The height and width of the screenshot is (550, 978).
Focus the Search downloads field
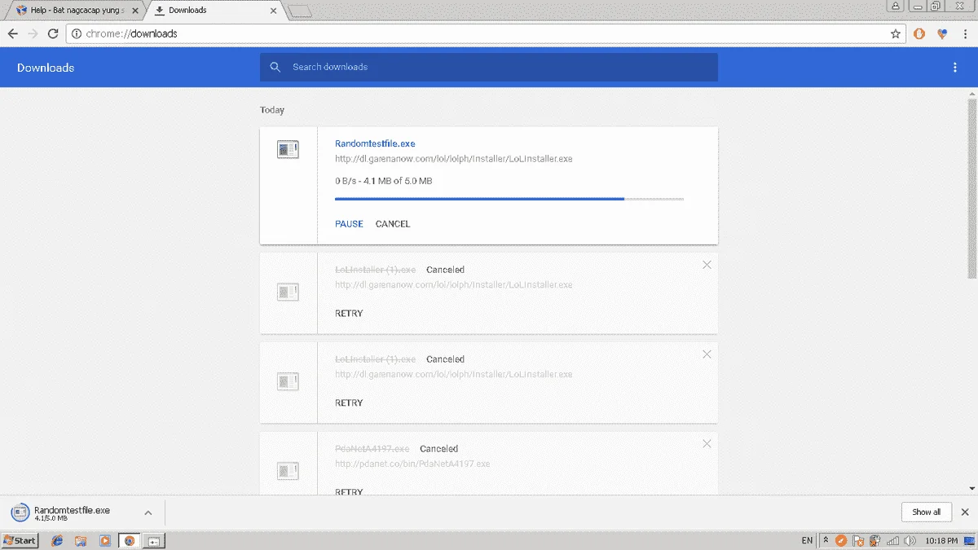[489, 67]
